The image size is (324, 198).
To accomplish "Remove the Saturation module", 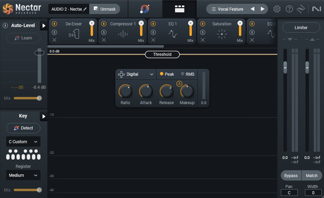I will tap(203, 40).
